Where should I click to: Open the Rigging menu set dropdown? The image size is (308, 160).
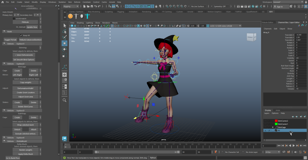pos(71,7)
